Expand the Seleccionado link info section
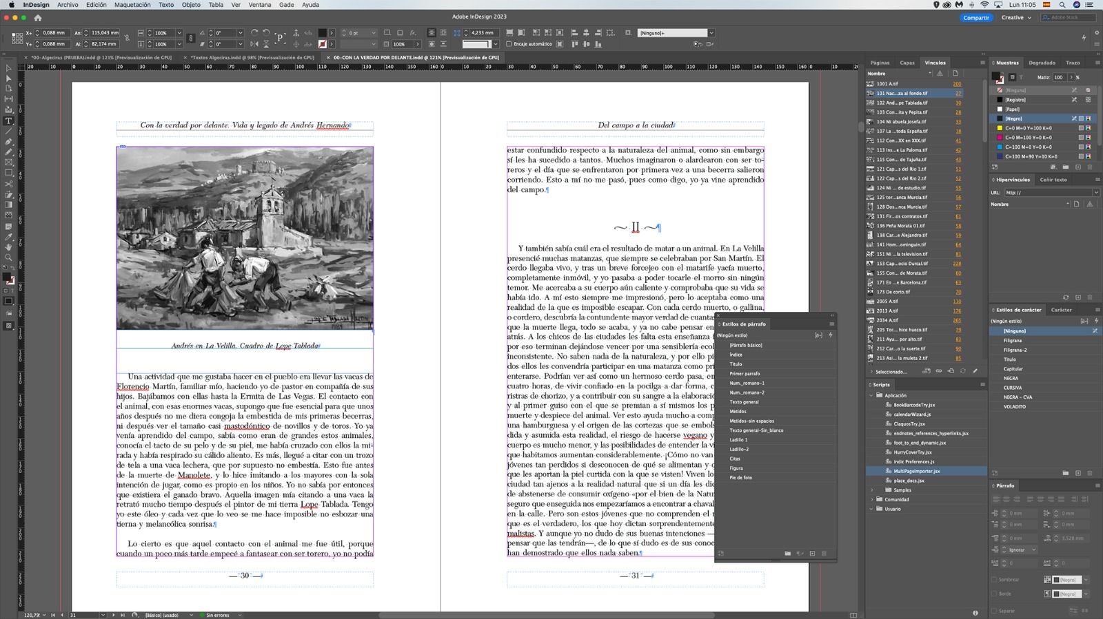 871,371
